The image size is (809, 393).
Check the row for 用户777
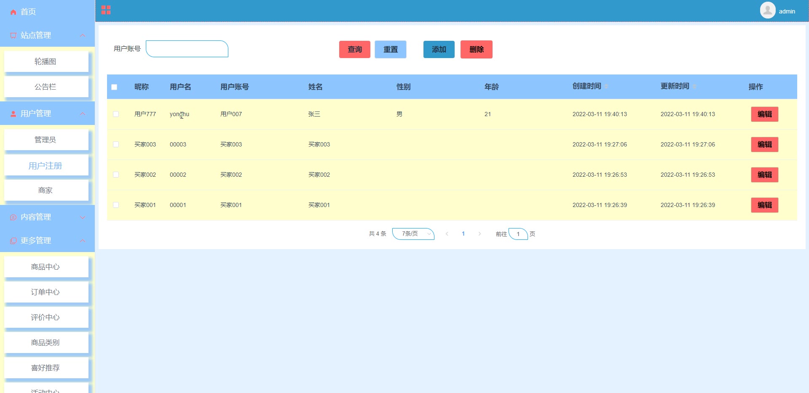(116, 114)
